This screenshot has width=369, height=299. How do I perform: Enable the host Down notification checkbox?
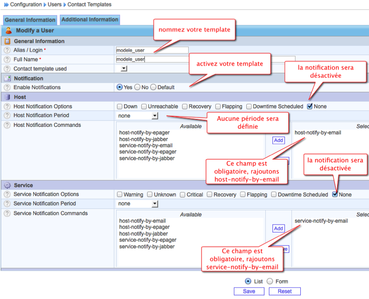tap(120, 107)
